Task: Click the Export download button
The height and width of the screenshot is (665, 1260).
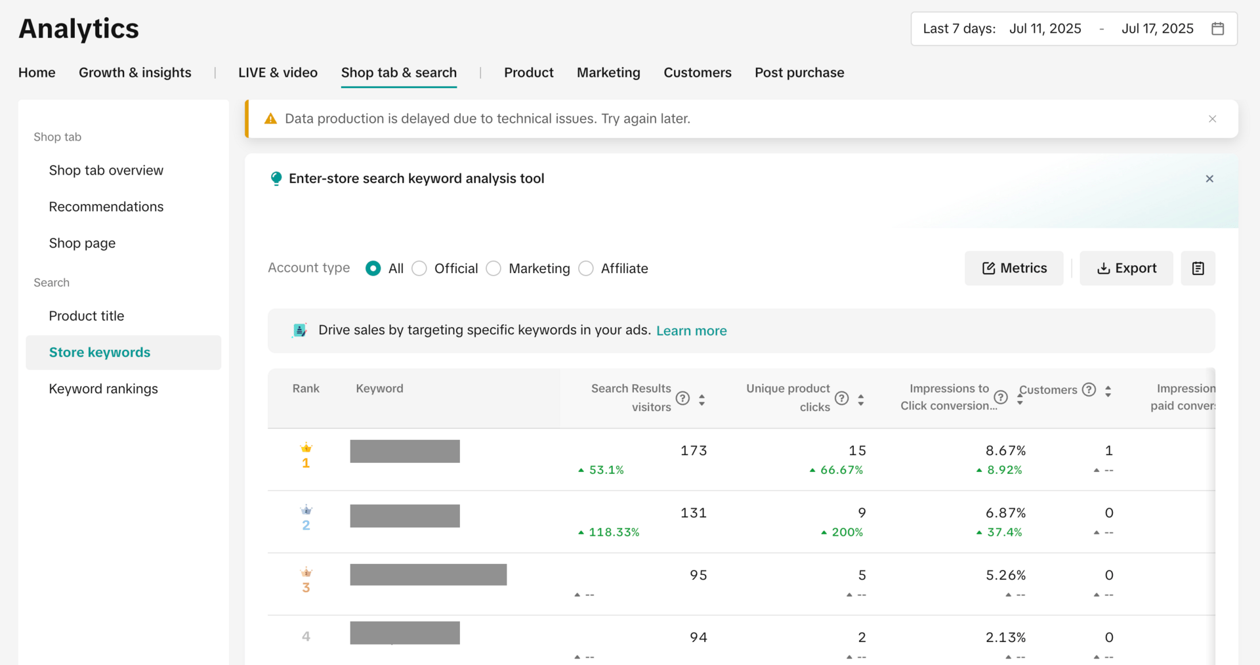Action: (1126, 268)
